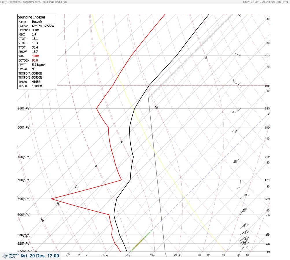Click the Elevation value '300ft'
The image size is (290, 260).
pos(36,30)
